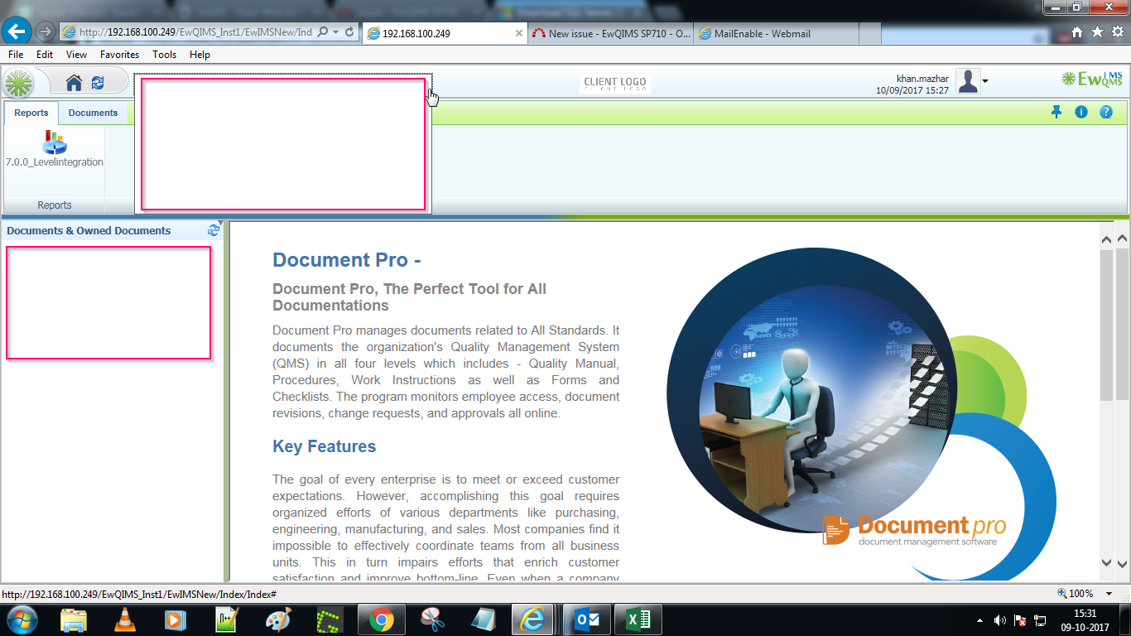Open the blue info icon
The height and width of the screenshot is (636, 1131).
click(1081, 112)
